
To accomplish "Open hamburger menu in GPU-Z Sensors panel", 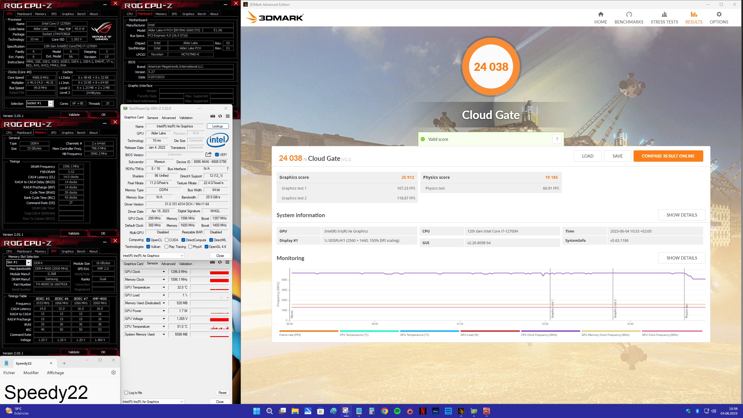I will pos(227,262).
